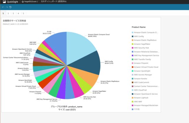Click the QuickSight logo icon
The height and width of the screenshot is (123, 189).
[x=4, y=1]
